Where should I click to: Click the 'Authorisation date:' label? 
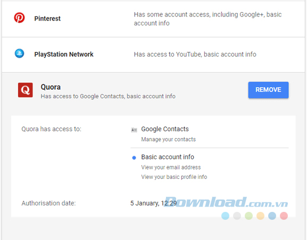[48, 203]
